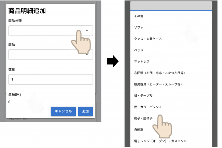Select the タンス・衣装ケース option

148,39
